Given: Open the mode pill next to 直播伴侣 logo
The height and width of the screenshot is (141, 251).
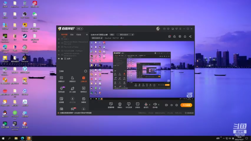Looking at the screenshot, I should pos(80,29).
